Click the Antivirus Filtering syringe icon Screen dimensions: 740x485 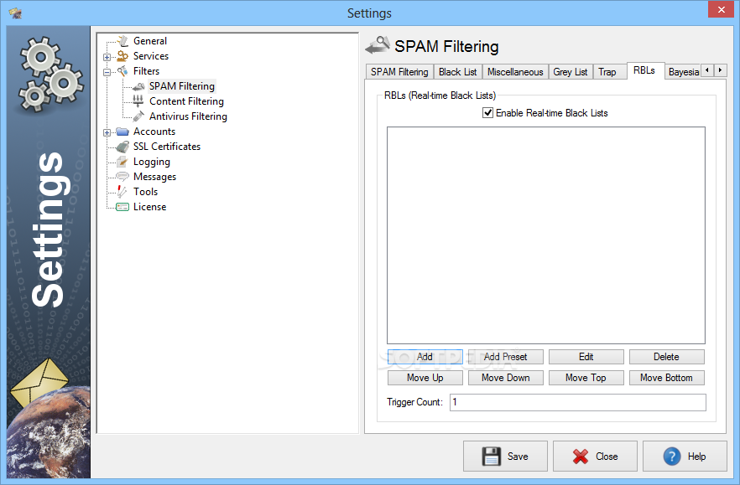[138, 116]
